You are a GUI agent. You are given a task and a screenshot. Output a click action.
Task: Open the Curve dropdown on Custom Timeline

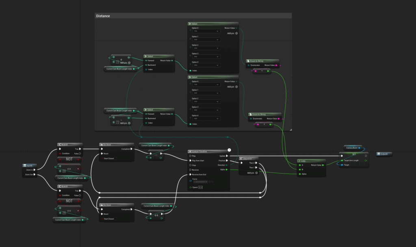pos(200,182)
